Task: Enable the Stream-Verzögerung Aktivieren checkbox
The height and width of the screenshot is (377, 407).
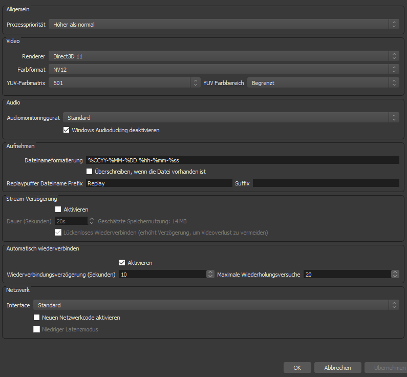Action: [58, 210]
